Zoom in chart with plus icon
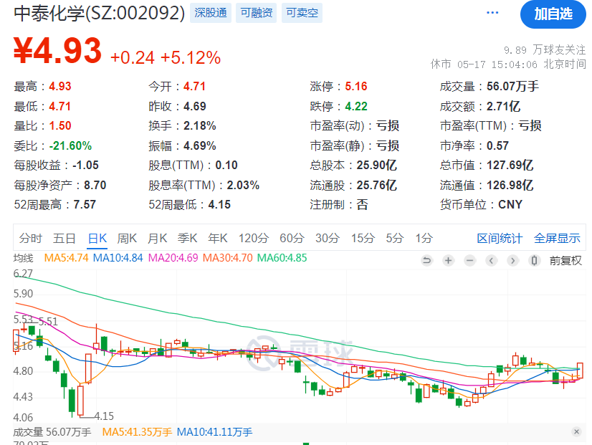592x445 pixels. [448, 260]
